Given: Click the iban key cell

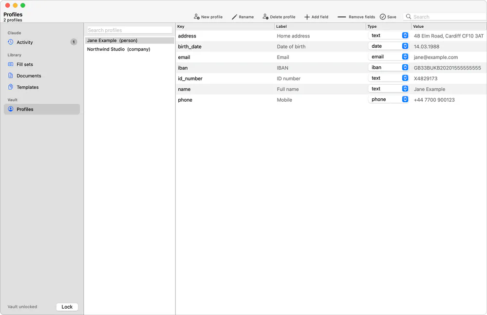Looking at the screenshot, I should coord(183,68).
